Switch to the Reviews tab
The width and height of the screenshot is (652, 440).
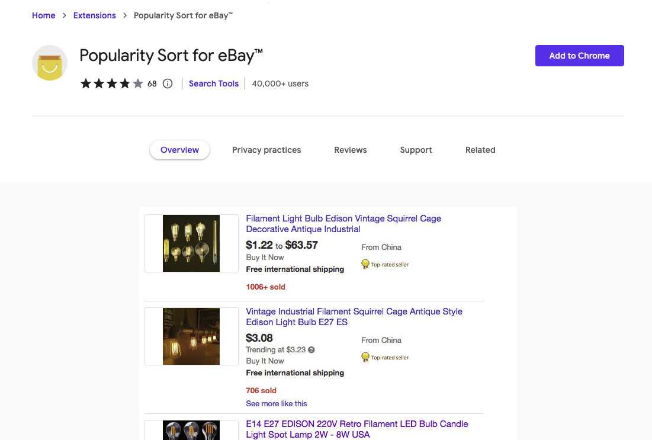point(350,150)
